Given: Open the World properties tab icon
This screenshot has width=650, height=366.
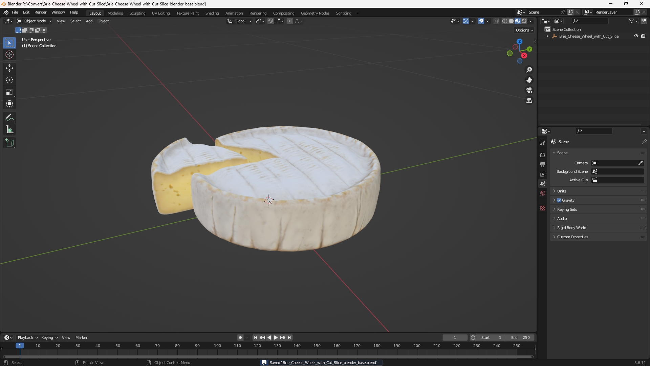Looking at the screenshot, I should point(543,193).
